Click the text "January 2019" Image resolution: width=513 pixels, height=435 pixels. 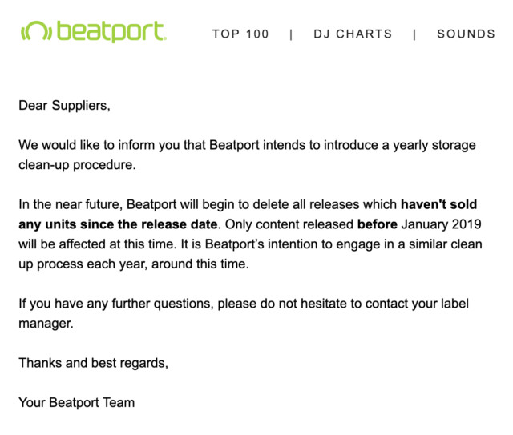point(440,224)
